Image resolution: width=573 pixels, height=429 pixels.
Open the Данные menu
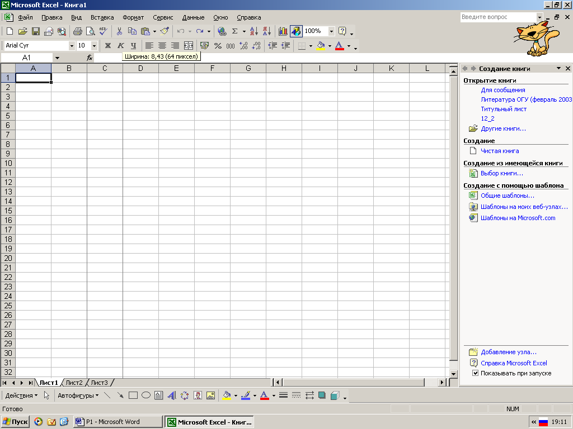(193, 17)
